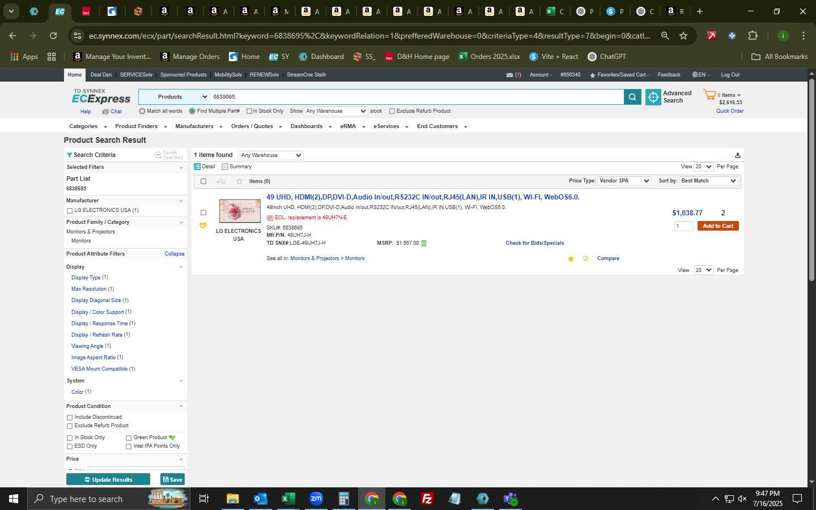Check Intel IPA Points Only filter
This screenshot has height=510, width=816.
point(129,447)
